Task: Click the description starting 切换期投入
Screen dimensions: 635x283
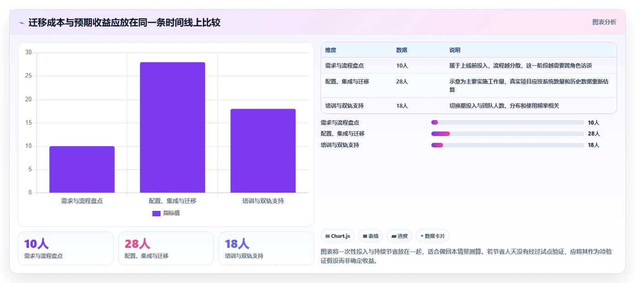Action: 504,106
